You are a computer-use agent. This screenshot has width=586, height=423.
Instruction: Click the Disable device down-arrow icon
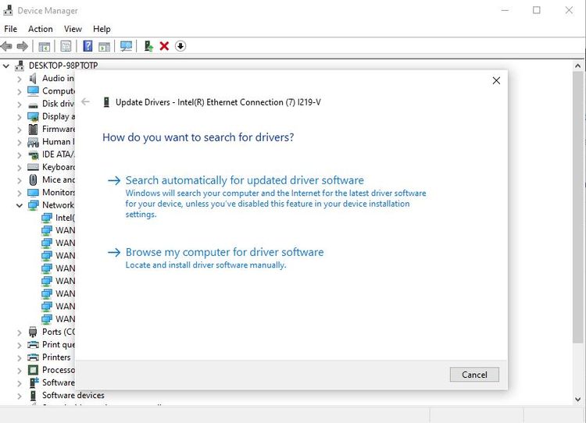click(x=180, y=46)
